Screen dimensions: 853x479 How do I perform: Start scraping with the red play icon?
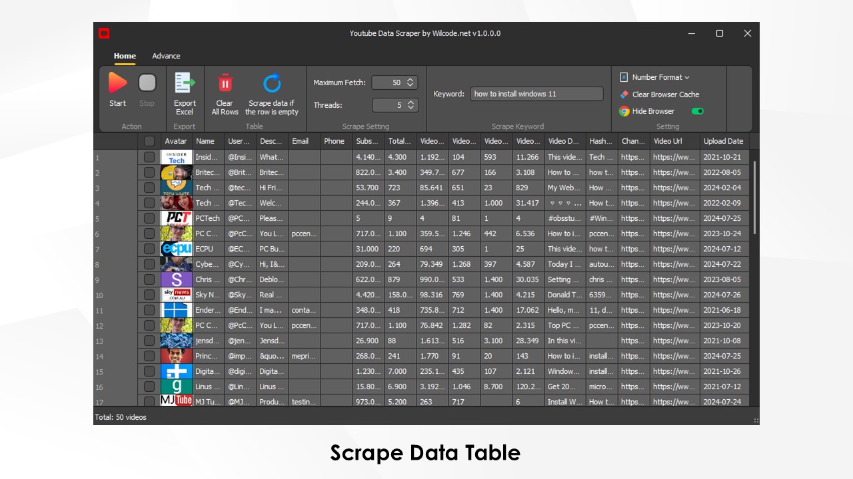click(x=117, y=83)
